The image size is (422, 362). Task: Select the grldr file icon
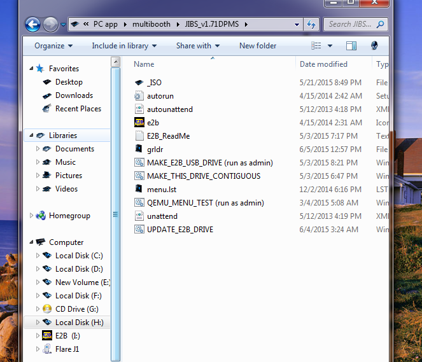pos(139,148)
